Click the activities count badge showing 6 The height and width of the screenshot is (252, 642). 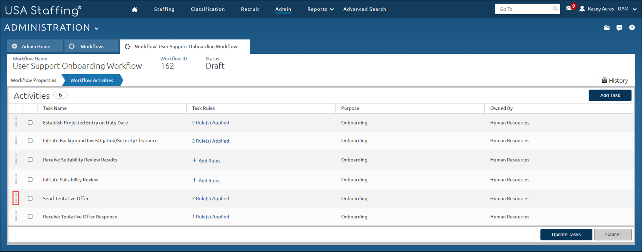point(60,95)
